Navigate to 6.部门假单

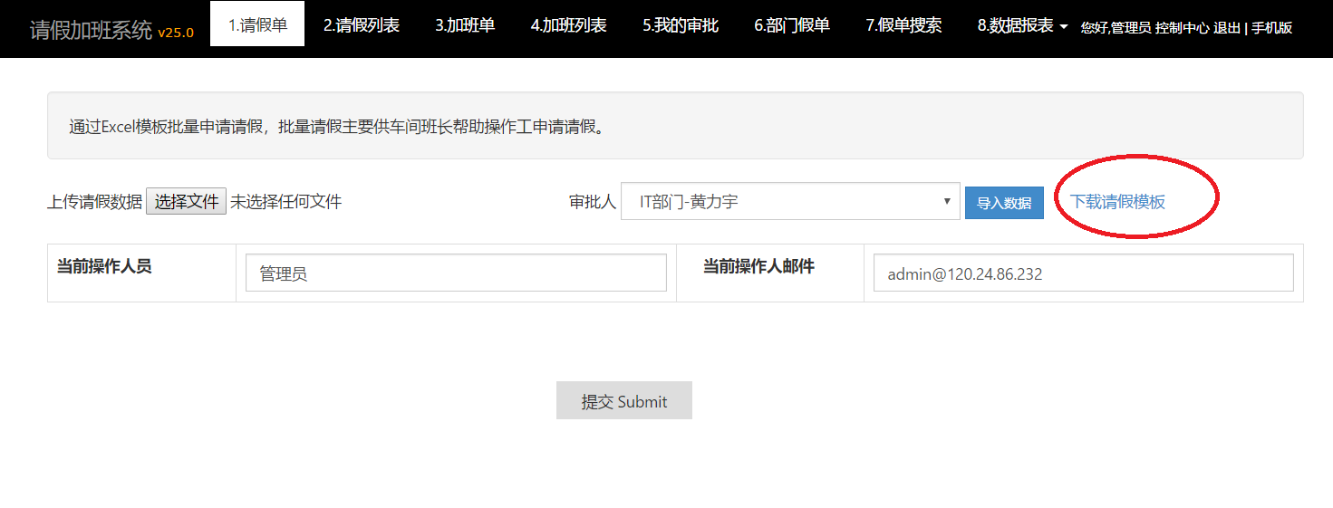click(x=791, y=25)
